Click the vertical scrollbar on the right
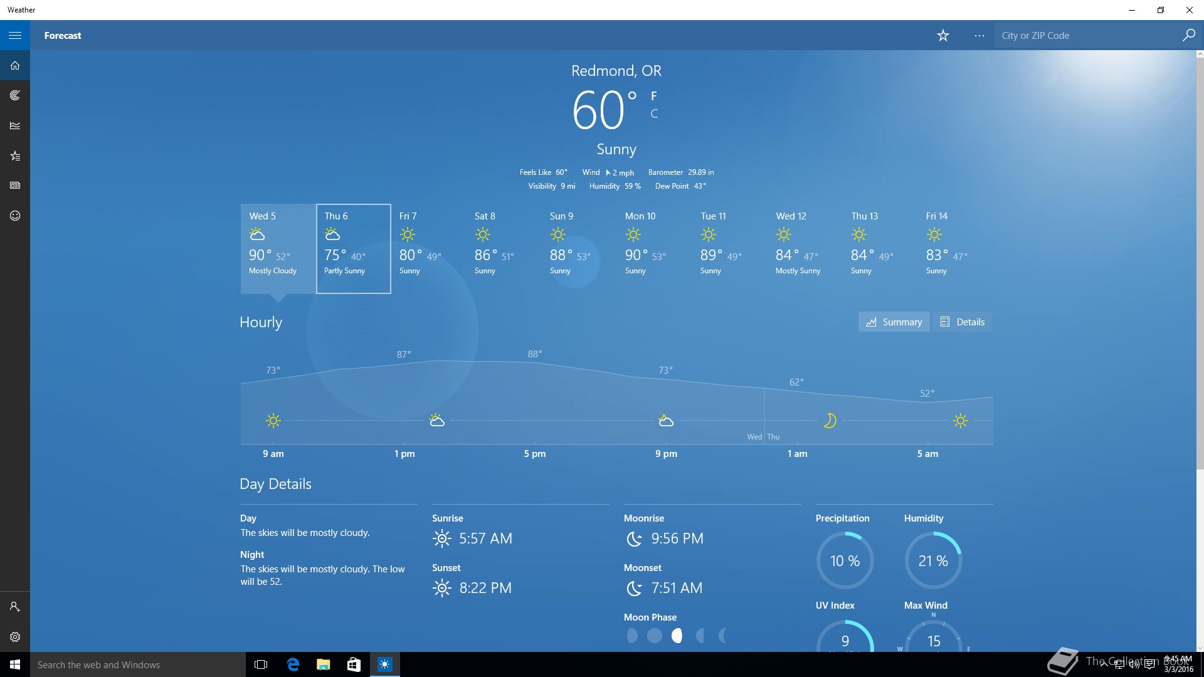Screen dimensions: 1204x677 pyautogui.click(x=1200, y=263)
